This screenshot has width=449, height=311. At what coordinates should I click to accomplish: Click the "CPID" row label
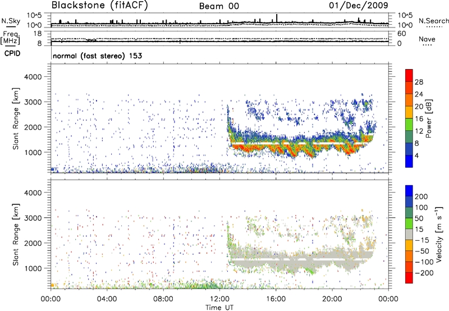[x=12, y=53]
